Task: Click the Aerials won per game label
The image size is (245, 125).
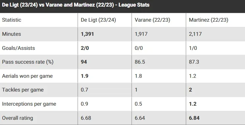Action: 27,76
